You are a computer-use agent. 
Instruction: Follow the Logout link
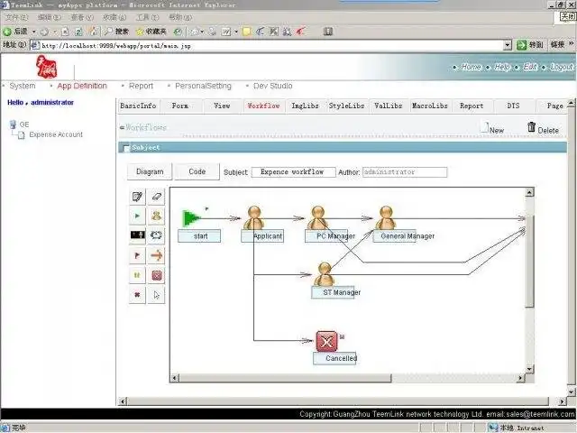(x=562, y=67)
